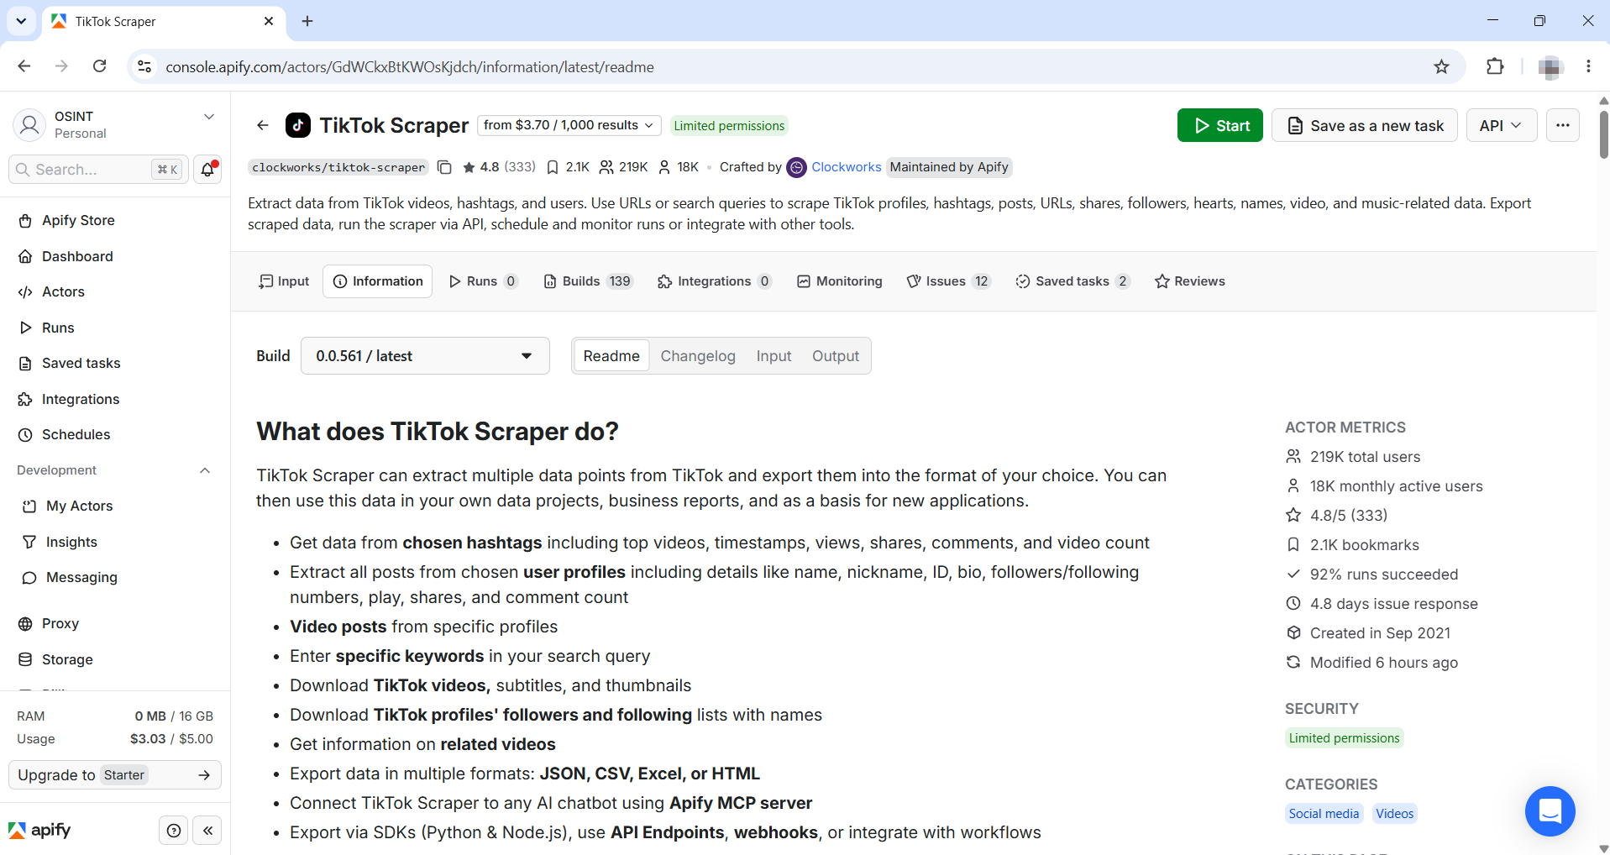Click the back arrow beside TikTok Scraper title
The image size is (1610, 855).
263,125
